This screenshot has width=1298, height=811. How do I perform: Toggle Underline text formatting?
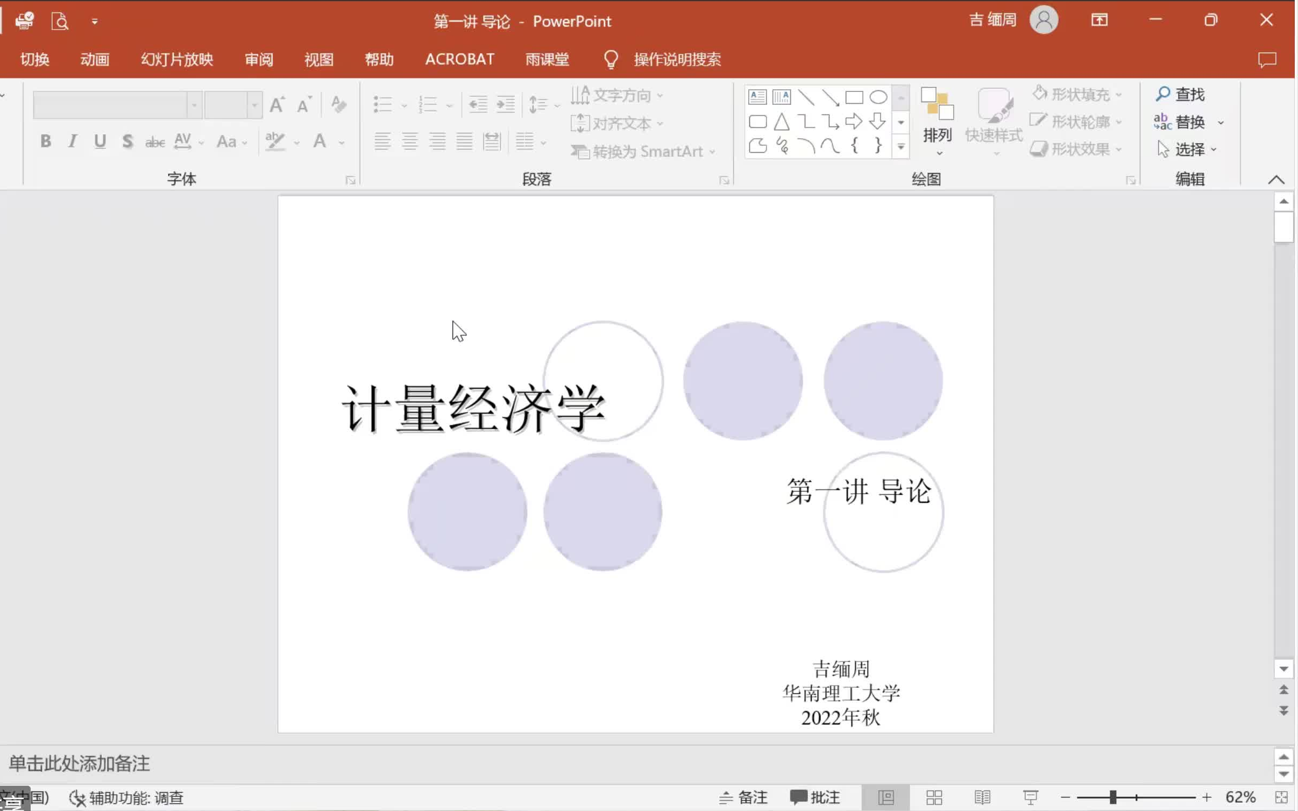100,141
